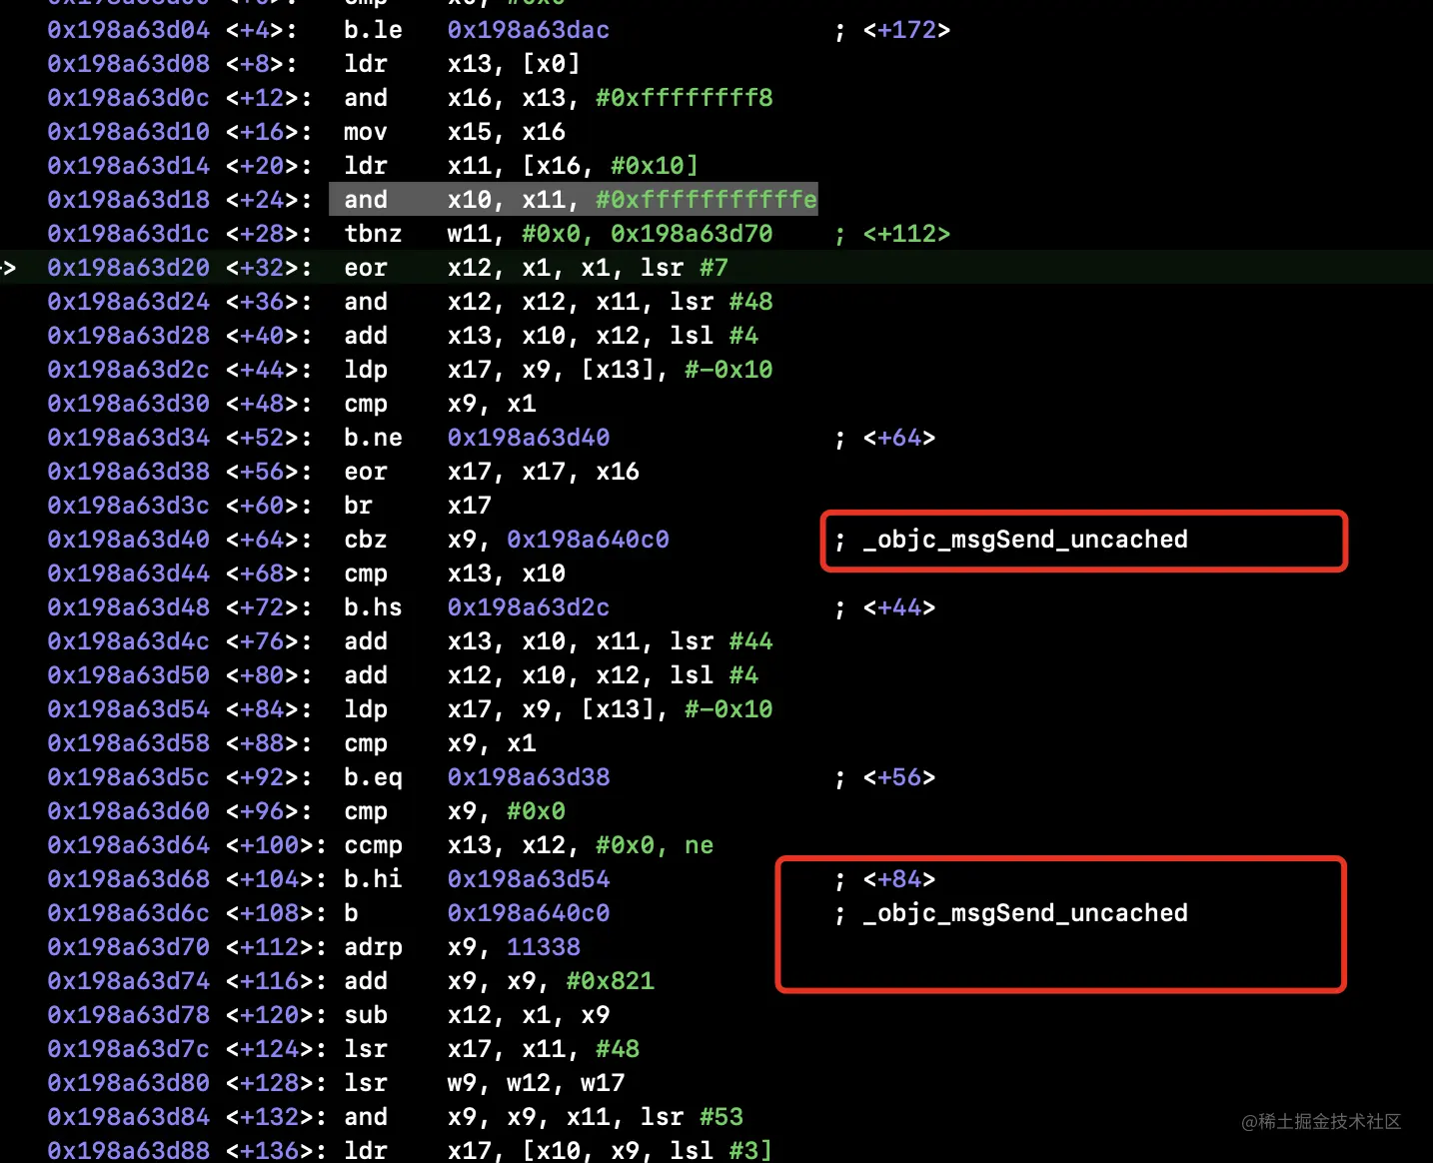The image size is (1433, 1163).
Task: Click b.eq target 0x198a63d38
Action: [528, 777]
